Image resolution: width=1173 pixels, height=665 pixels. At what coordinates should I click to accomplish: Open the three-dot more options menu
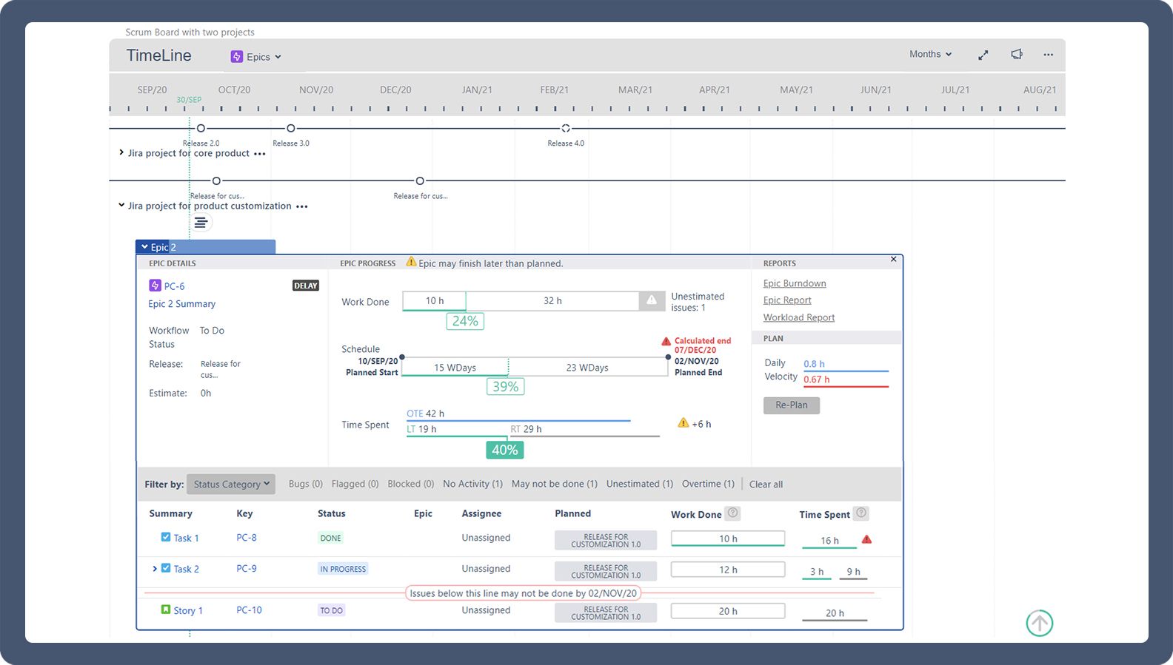tap(1048, 55)
